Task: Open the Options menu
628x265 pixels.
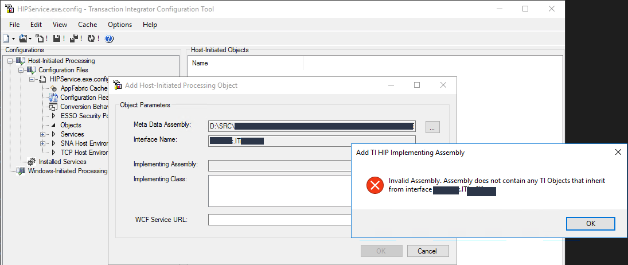Action: (x=120, y=25)
